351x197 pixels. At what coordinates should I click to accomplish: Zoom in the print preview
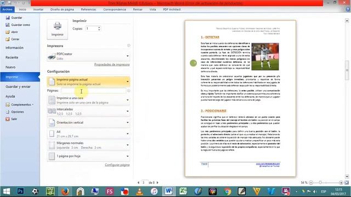(341, 183)
